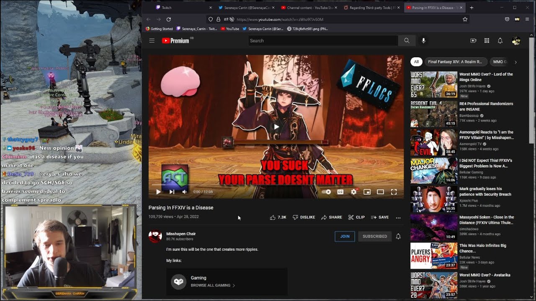Open the Misshapen Chair channel name

181,234
